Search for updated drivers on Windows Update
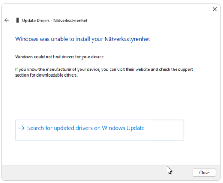Image resolution: width=223 pixels, height=183 pixels. [x=100, y=130]
